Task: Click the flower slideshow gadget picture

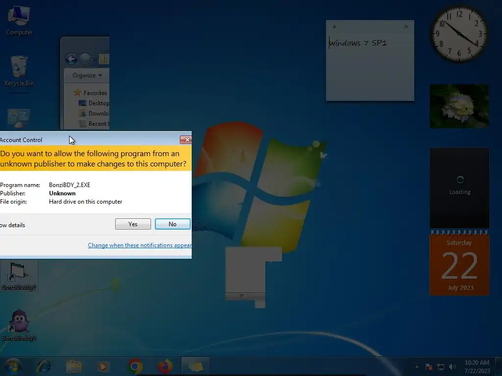Action: point(459,106)
